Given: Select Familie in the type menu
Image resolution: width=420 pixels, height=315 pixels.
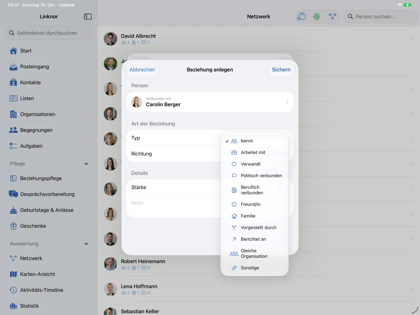Looking at the screenshot, I should pos(254,216).
